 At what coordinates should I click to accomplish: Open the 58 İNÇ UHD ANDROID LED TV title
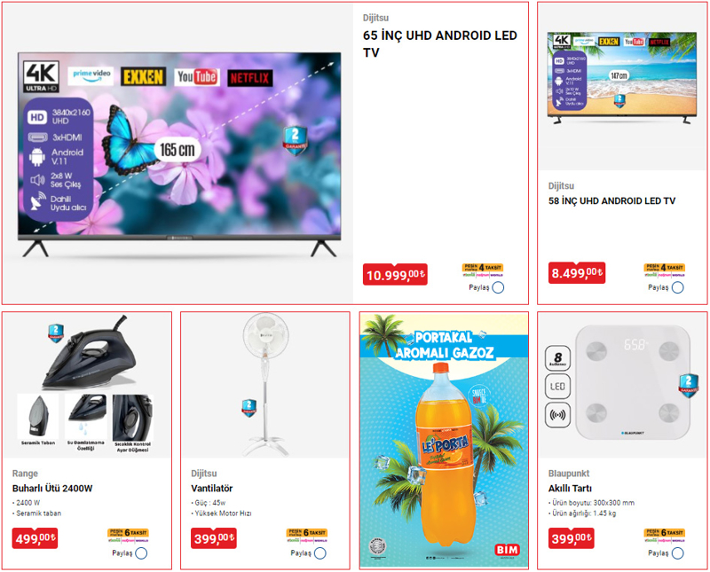pos(611,201)
